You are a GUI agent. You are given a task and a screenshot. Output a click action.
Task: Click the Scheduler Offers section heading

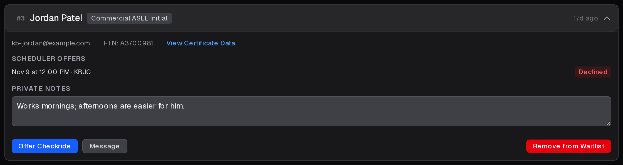[x=49, y=59]
